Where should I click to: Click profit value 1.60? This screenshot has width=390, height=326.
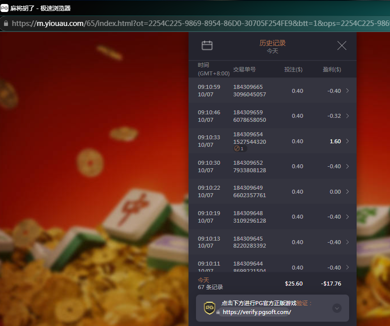(335, 141)
